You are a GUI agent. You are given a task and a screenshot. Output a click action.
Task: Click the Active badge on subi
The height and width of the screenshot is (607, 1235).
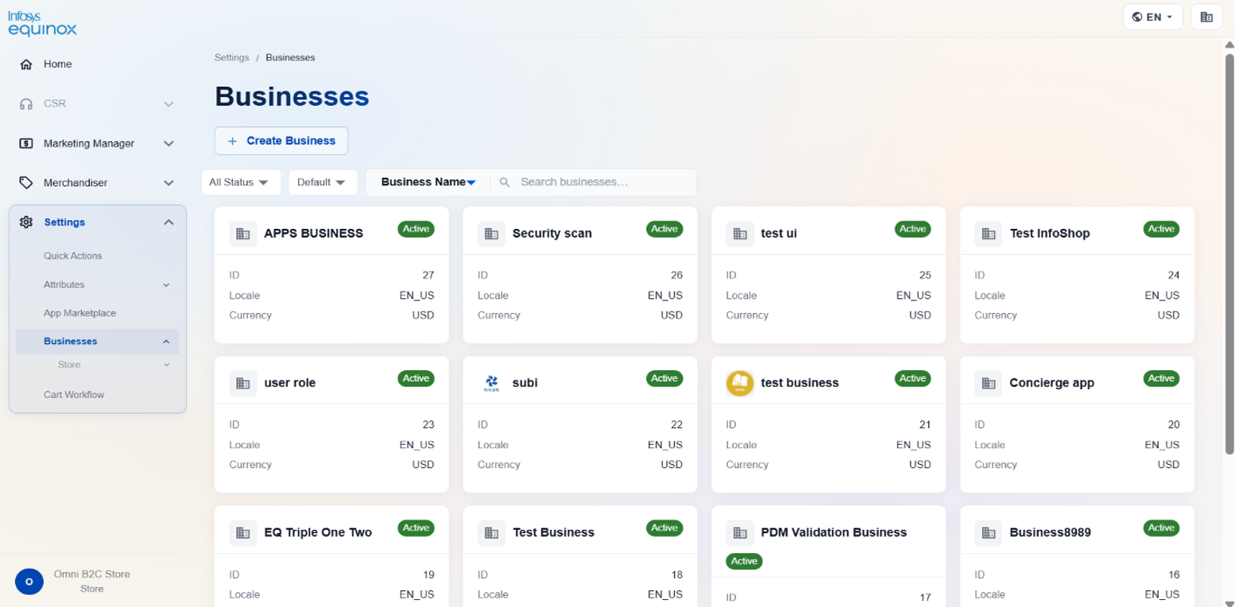click(664, 378)
